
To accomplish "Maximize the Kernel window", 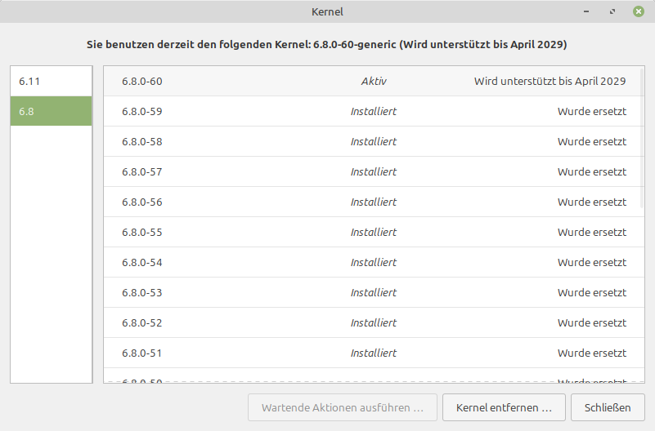I will coord(612,11).
